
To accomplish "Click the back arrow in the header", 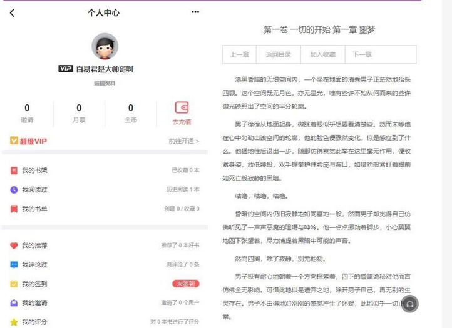I will (x=12, y=12).
